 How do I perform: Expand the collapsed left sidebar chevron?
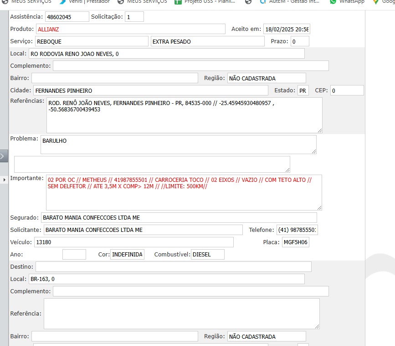tap(4, 156)
